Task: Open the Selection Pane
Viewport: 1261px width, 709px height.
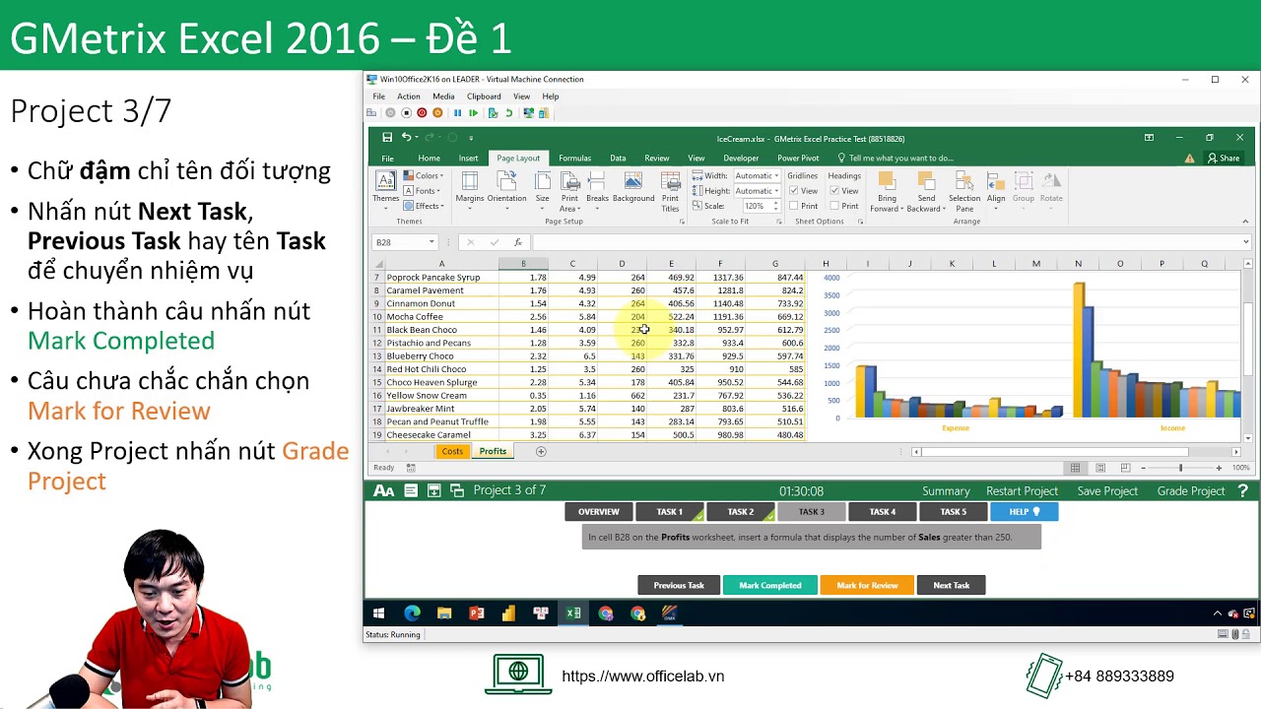Action: 964,191
